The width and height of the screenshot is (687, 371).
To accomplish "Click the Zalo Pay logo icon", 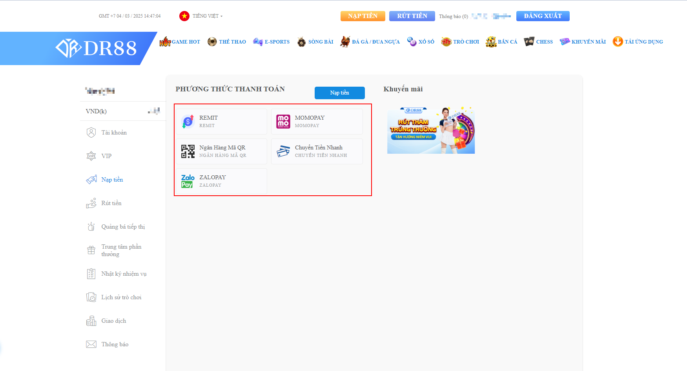I will pyautogui.click(x=188, y=181).
